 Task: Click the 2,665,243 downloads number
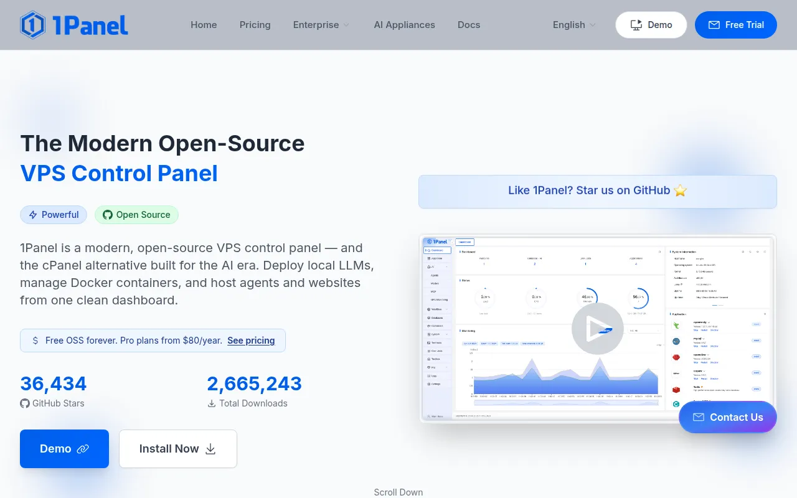click(x=255, y=383)
